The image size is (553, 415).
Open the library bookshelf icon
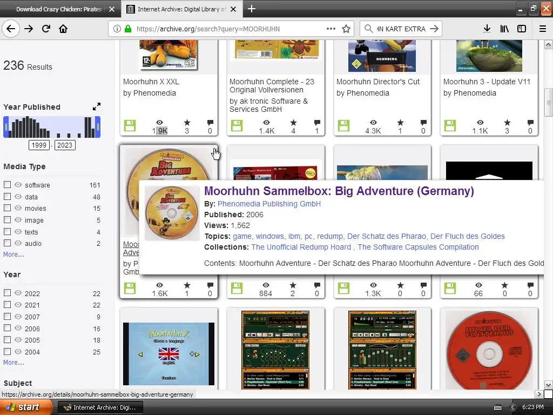(504, 29)
